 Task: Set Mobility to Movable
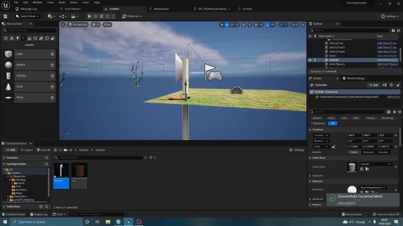pyautogui.click(x=383, y=152)
